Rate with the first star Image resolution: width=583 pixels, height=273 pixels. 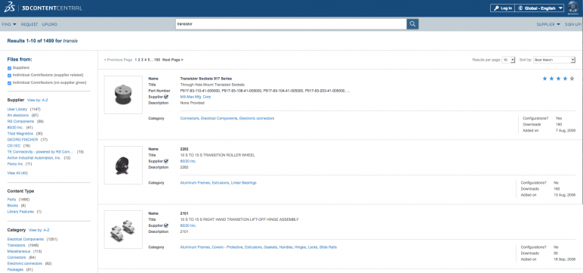pyautogui.click(x=545, y=79)
